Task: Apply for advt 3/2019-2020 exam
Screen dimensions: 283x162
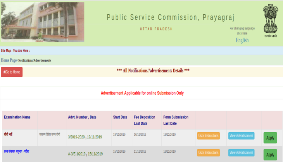Action: click(270, 138)
